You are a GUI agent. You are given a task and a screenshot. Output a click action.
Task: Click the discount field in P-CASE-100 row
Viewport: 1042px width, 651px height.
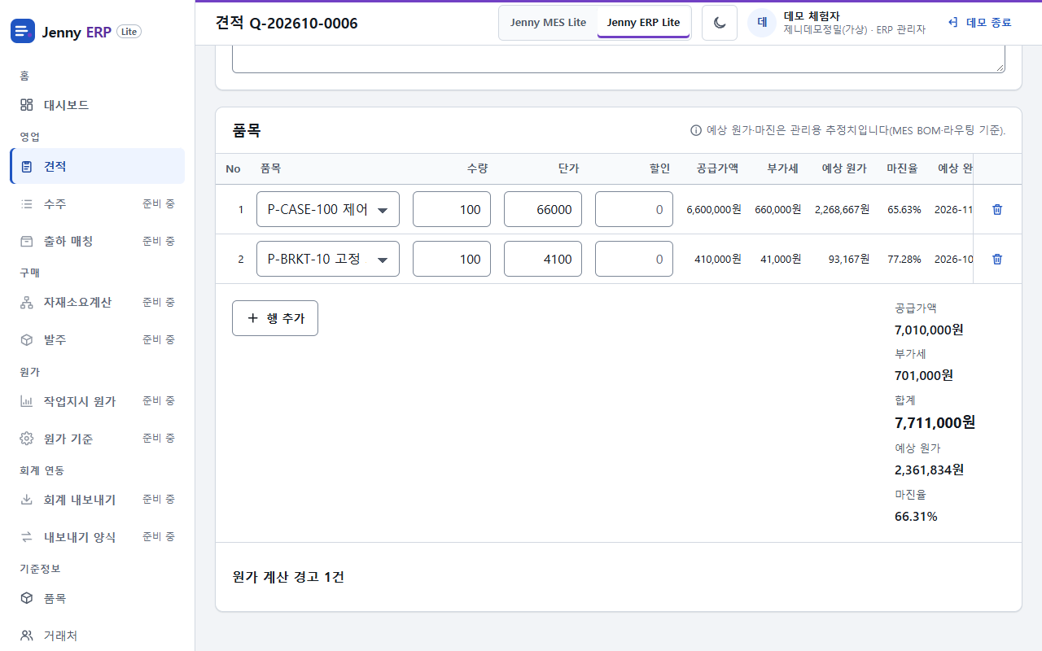click(634, 209)
